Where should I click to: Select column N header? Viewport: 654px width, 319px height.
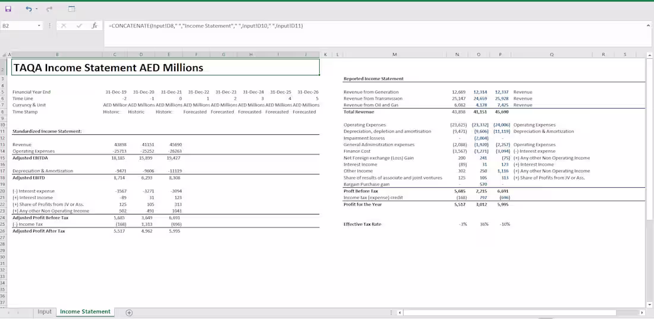pyautogui.click(x=457, y=55)
